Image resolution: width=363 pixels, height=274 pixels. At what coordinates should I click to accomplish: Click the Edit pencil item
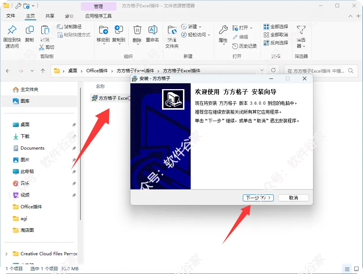tap(240, 37)
